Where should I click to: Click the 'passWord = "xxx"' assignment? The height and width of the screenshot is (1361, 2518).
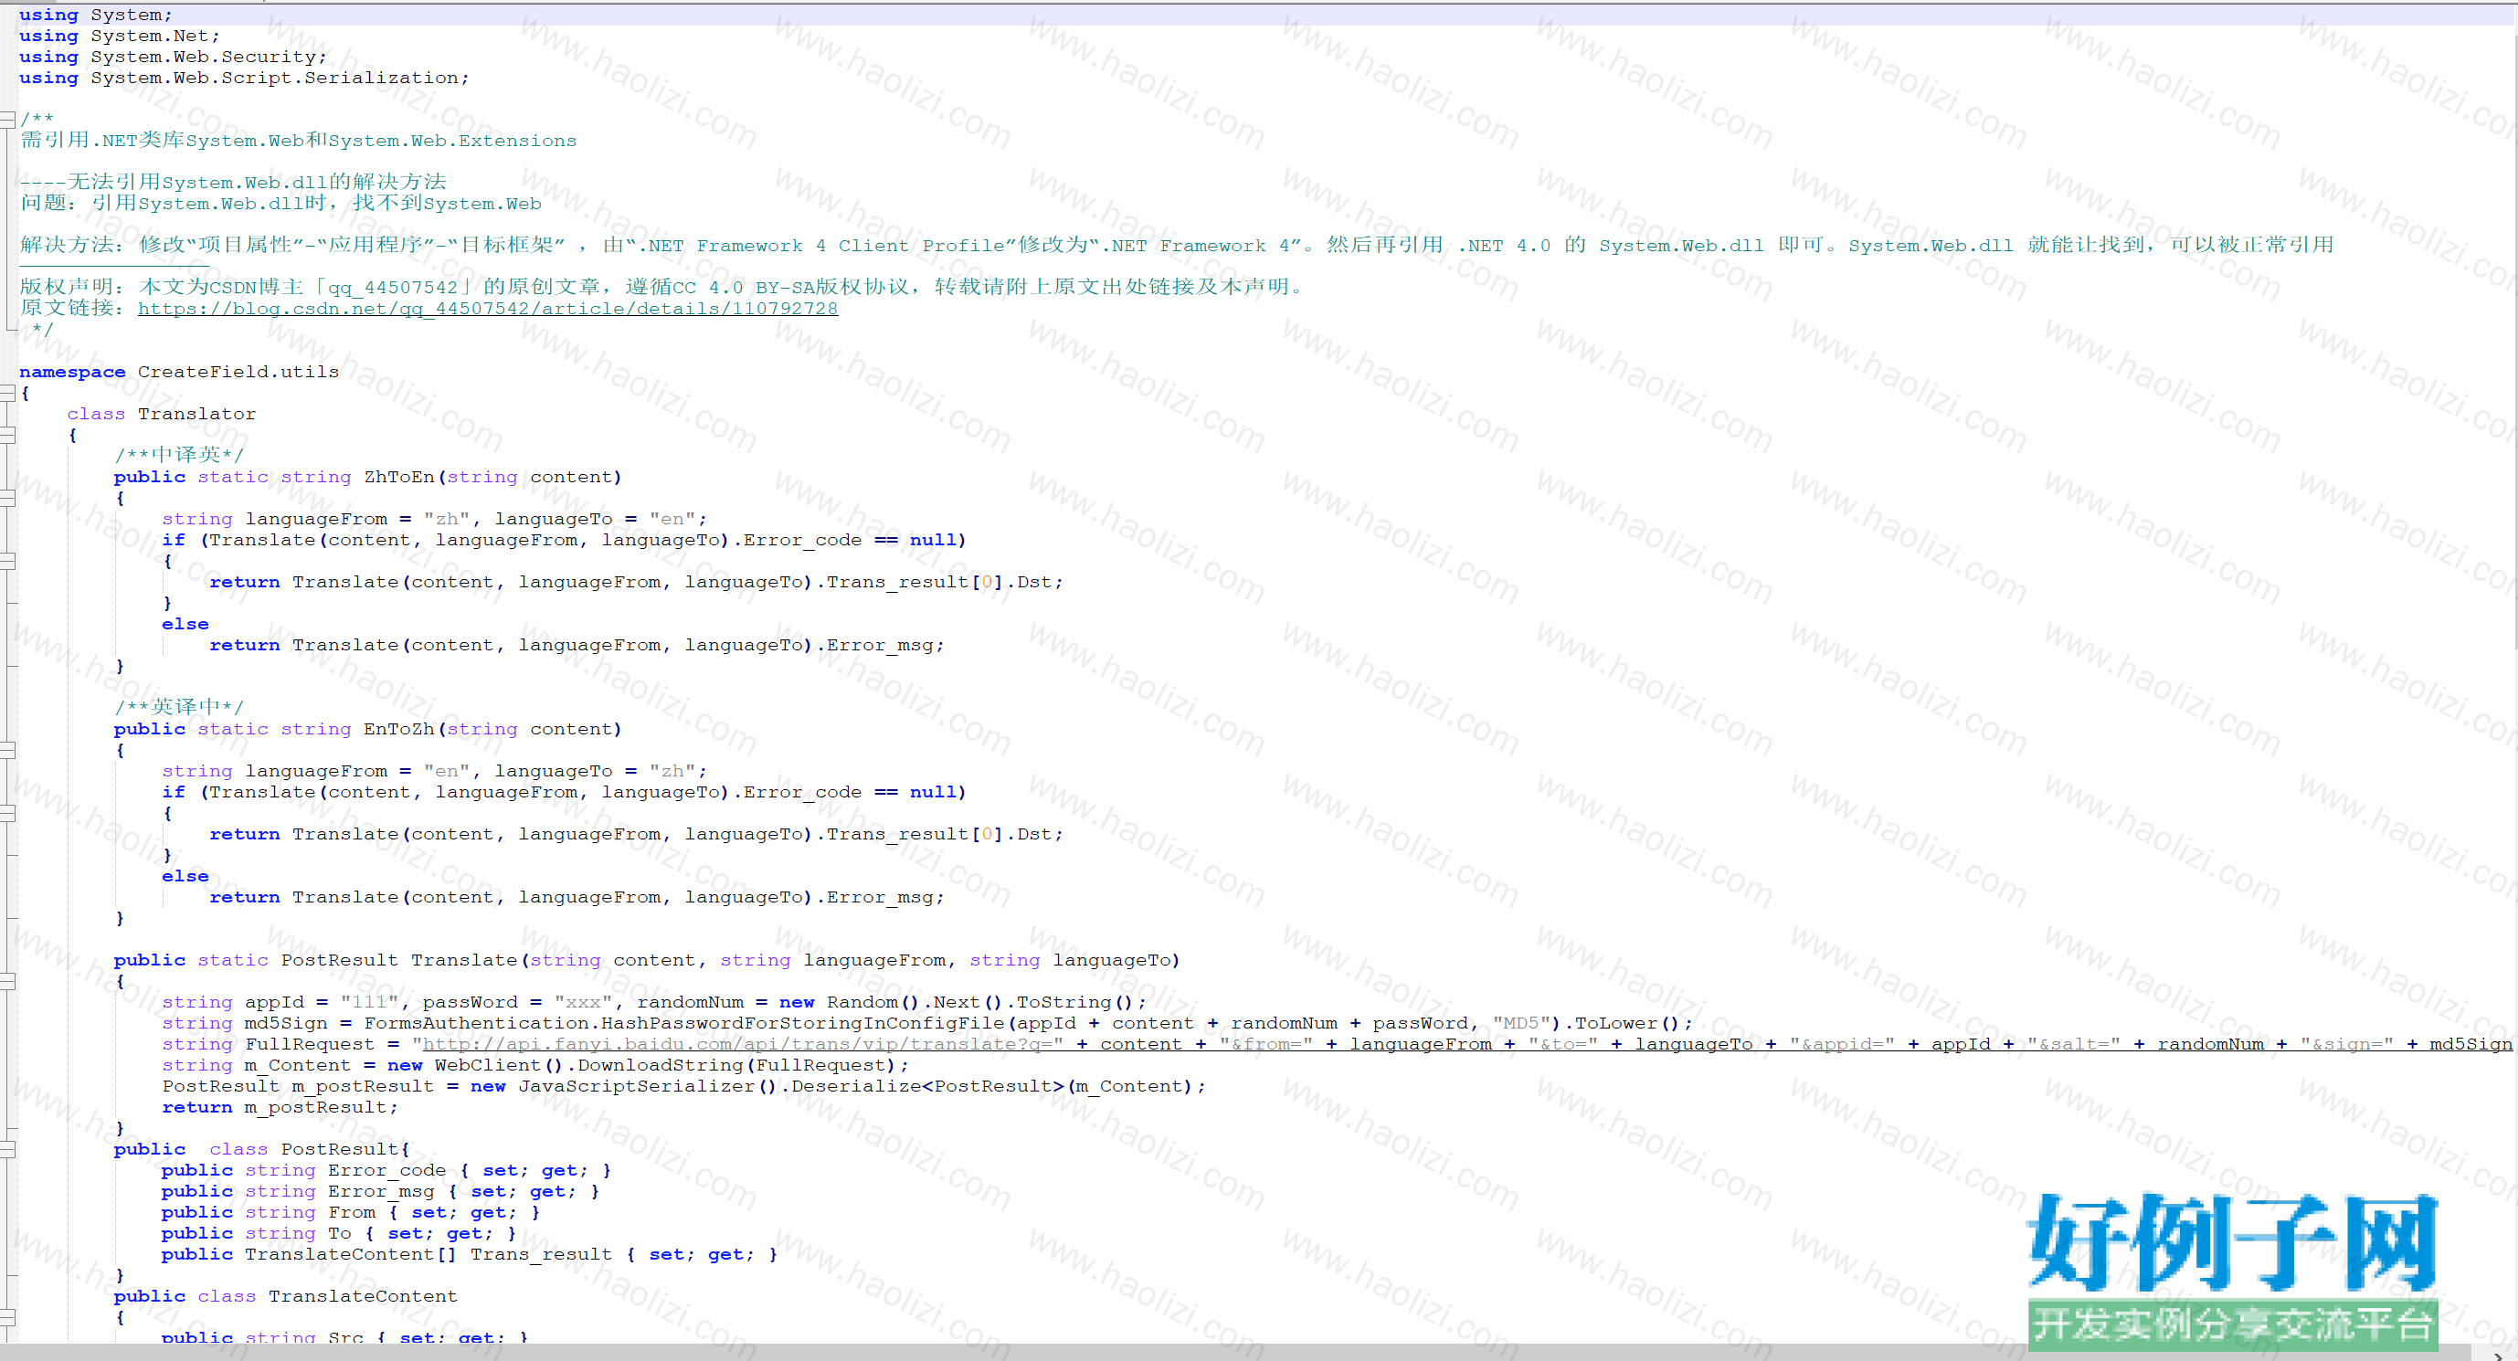tap(517, 1002)
